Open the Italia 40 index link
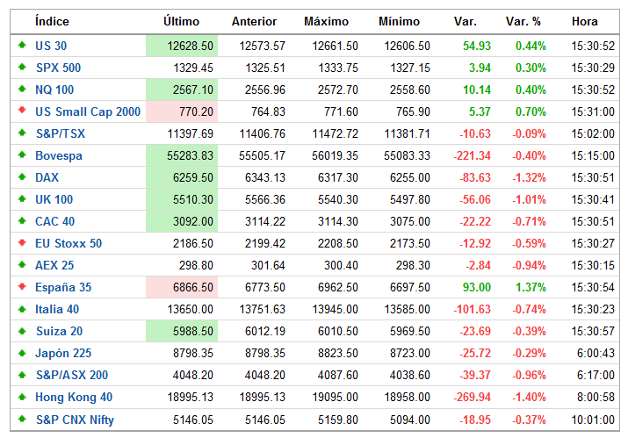The image size is (628, 438). pyautogui.click(x=57, y=309)
